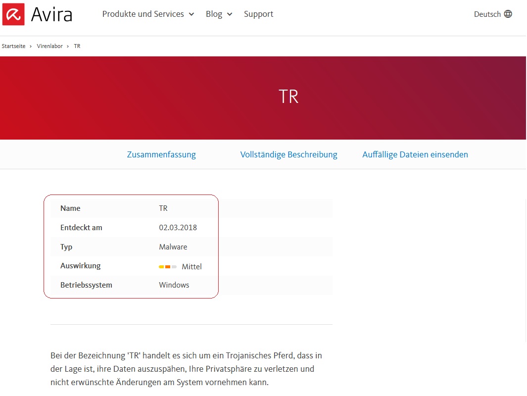Open Auffällige Dateien einsenden link
Screen dimensions: 527x396
(415, 154)
